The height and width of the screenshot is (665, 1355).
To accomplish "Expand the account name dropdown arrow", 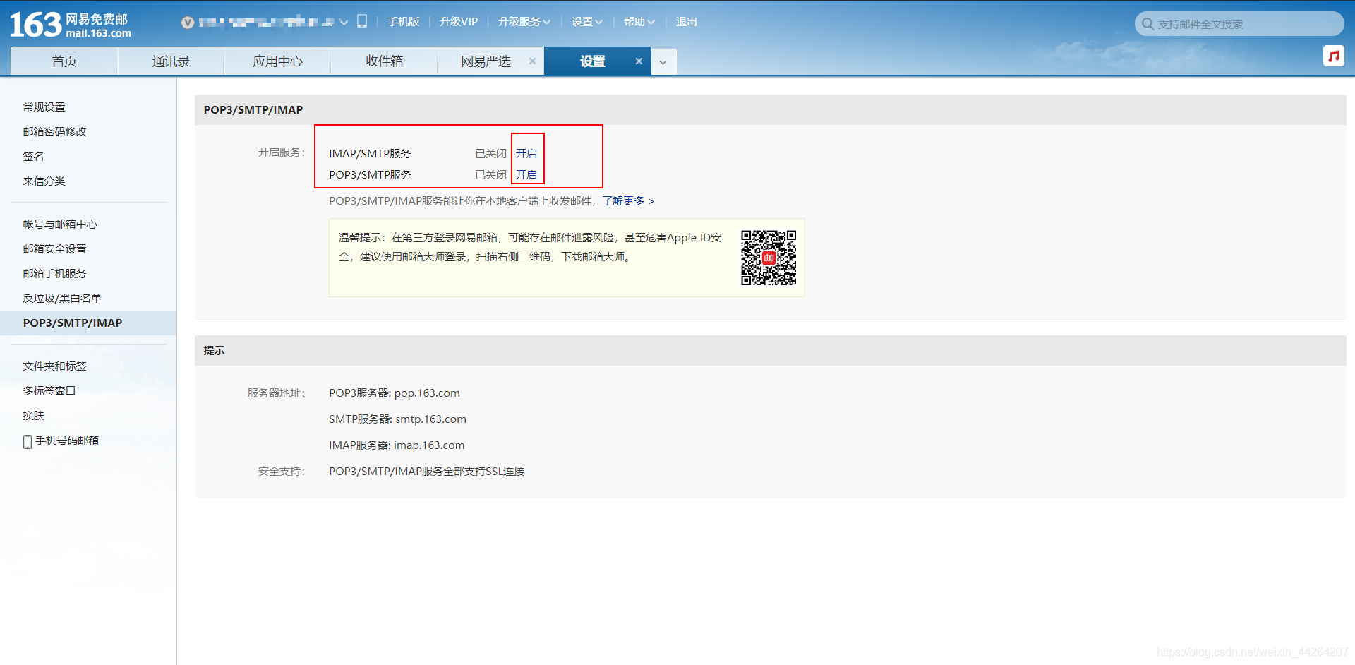I will 344,22.
